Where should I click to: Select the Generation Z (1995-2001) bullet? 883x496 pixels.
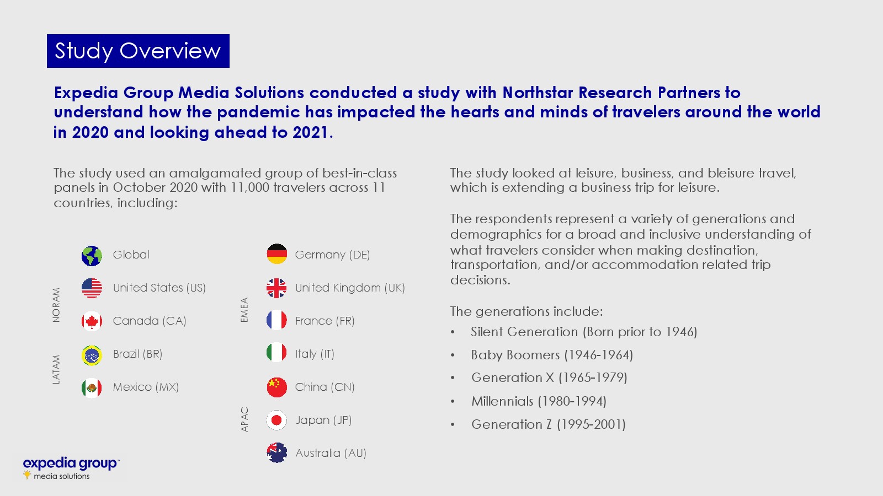(548, 424)
